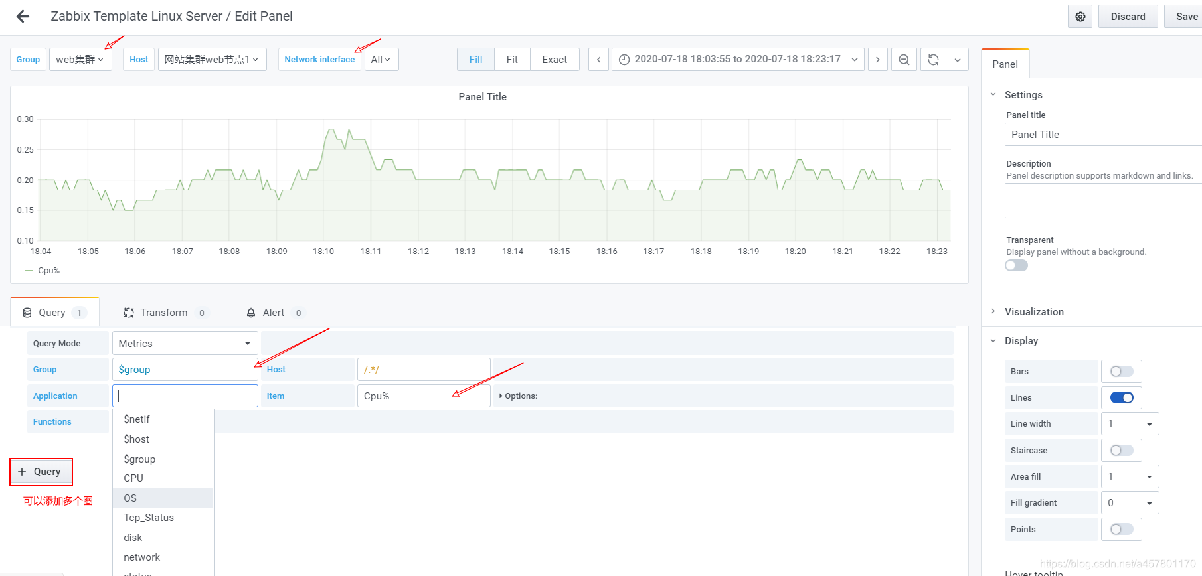
Task: Switch to the Alert tab
Action: point(275,313)
